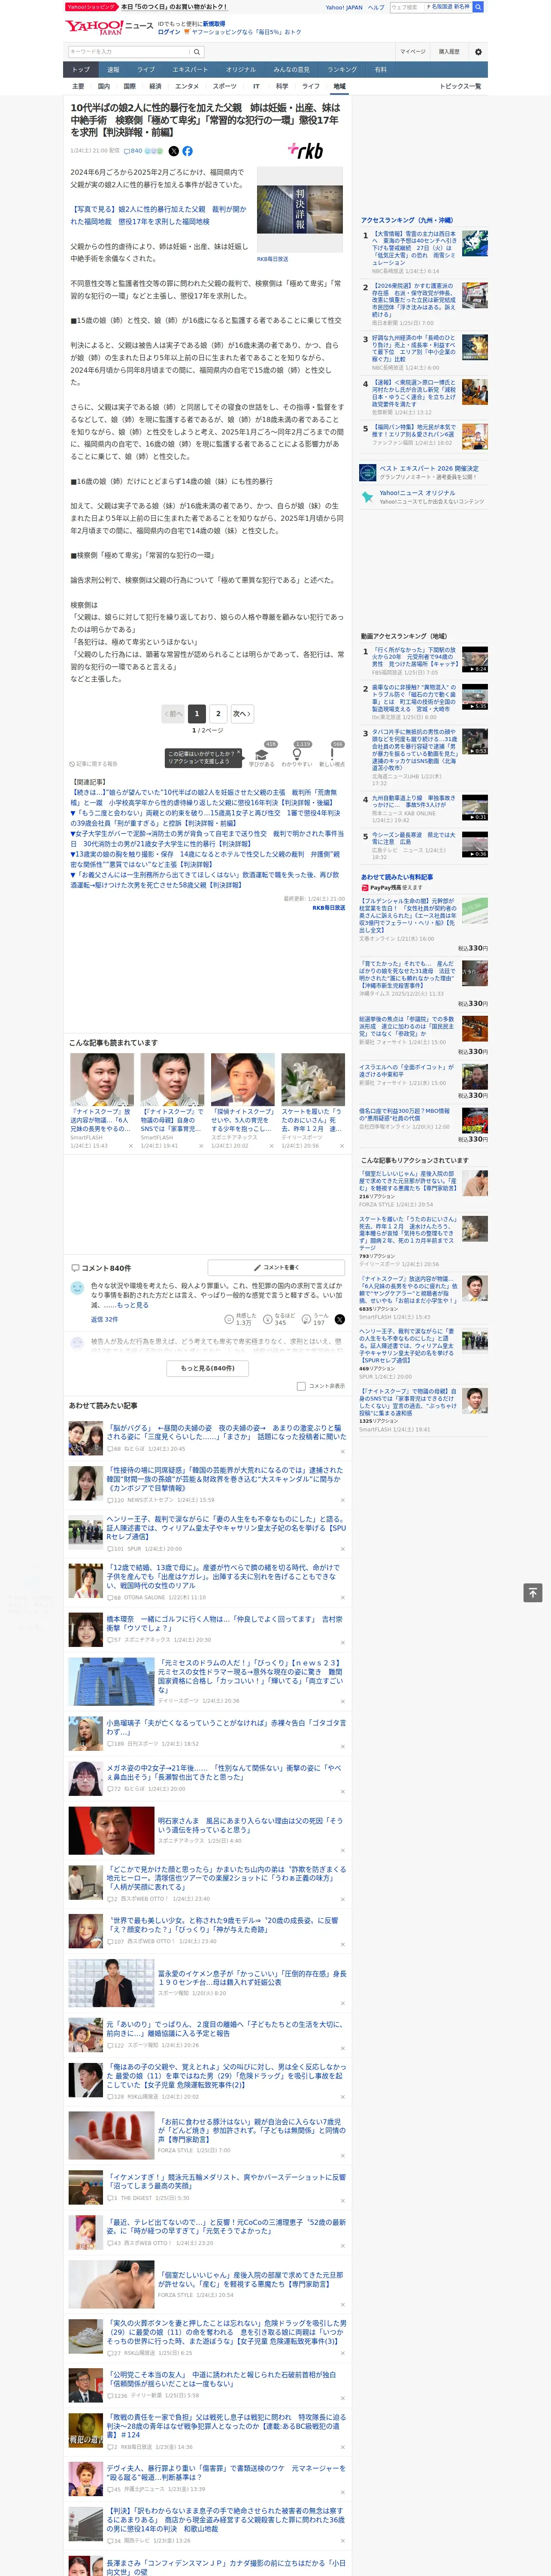
Task: Click the scroll-to-top arrow button
Action: coord(533,1592)
